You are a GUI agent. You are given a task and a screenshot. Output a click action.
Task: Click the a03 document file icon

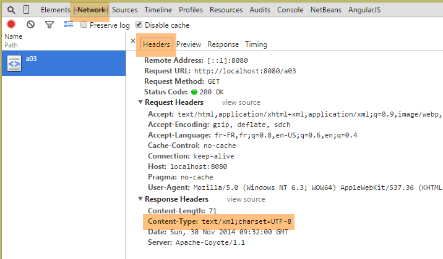pyautogui.click(x=15, y=62)
